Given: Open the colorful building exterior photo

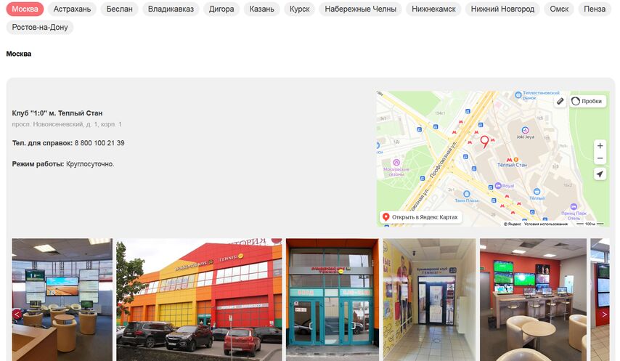Looking at the screenshot, I should (x=199, y=299).
